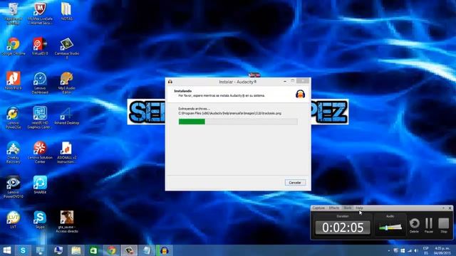
Task: Switch to Audacity installer in taskbar
Action: (x=165, y=250)
